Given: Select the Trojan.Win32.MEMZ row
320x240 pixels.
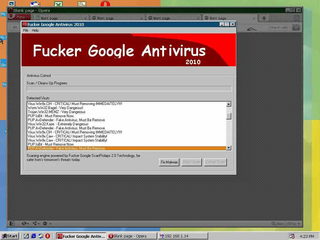Looking at the screenshot, I should (x=127, y=112).
